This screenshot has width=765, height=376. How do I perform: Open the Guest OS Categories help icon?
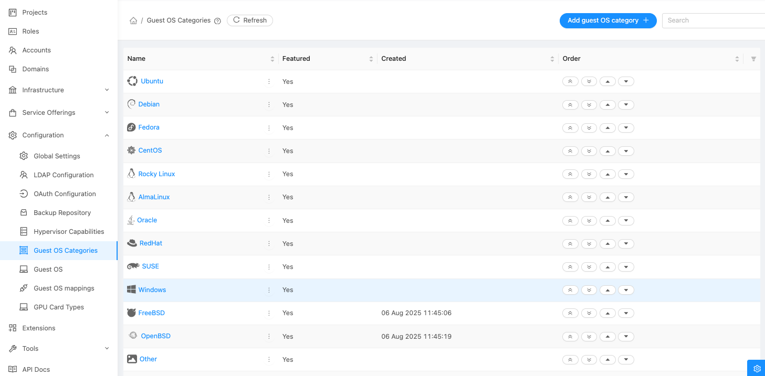point(217,20)
